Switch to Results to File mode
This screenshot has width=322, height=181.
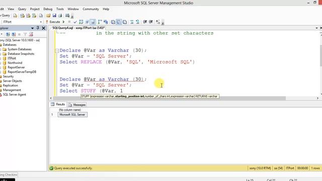[125, 22]
